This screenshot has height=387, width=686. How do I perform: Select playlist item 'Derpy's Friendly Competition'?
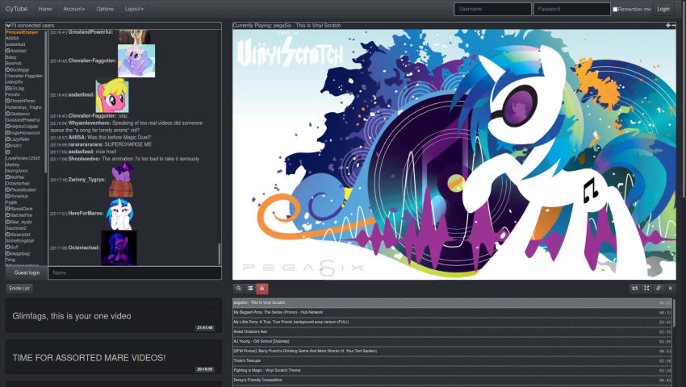coord(453,380)
